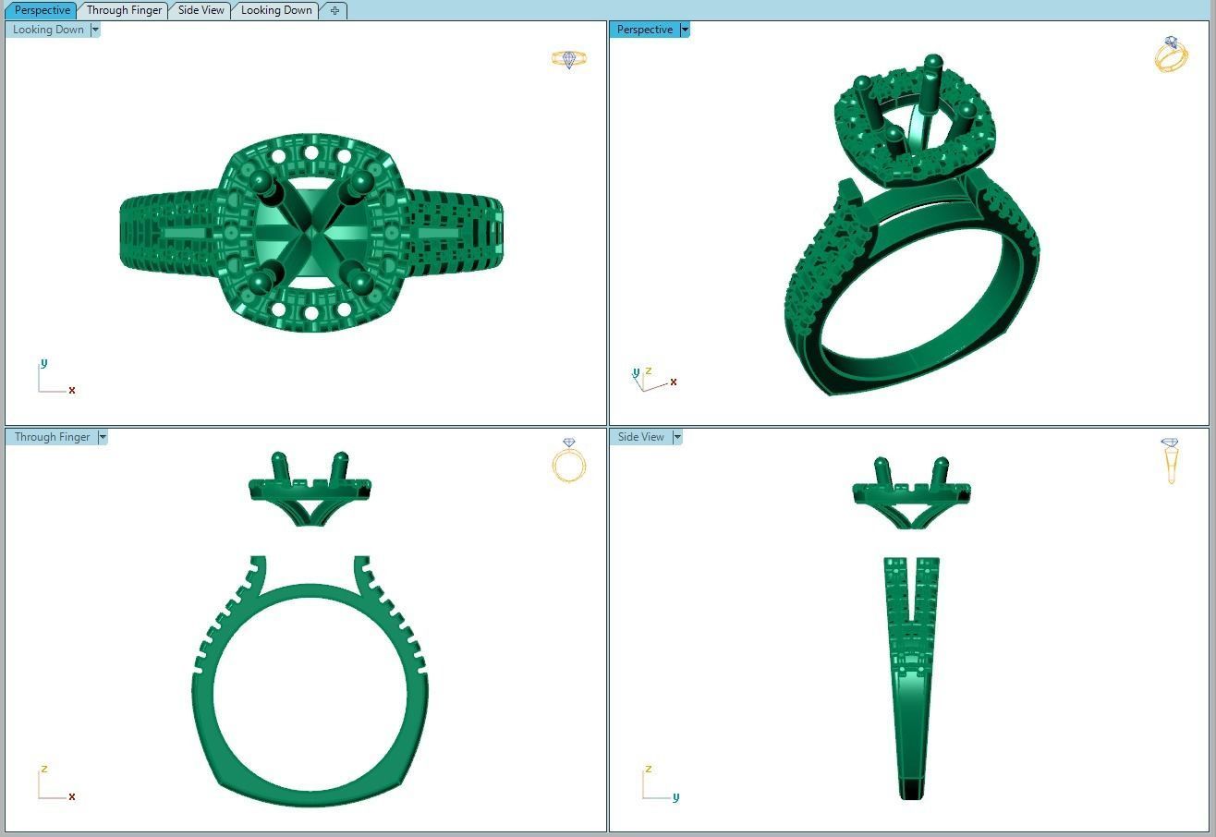Click the Through Finger viewport title label
1216x837 pixels.
(x=52, y=437)
